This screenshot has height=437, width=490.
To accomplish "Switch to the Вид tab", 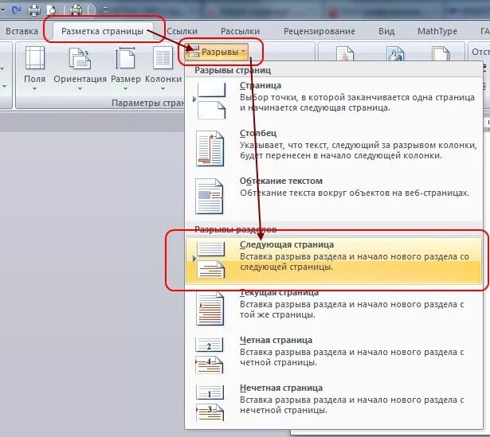I will 386,31.
